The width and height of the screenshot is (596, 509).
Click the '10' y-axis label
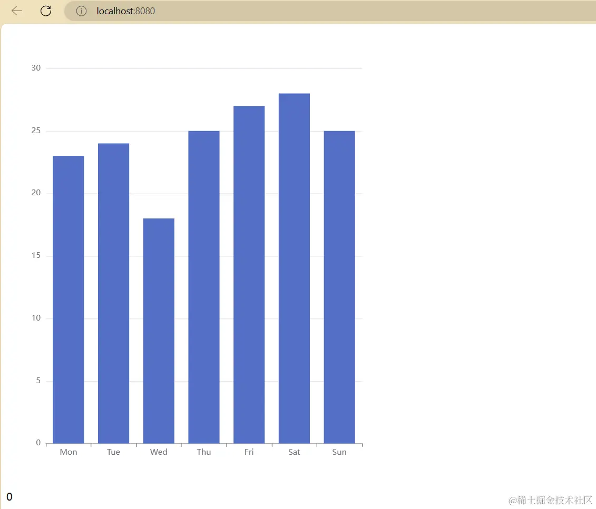click(x=36, y=318)
